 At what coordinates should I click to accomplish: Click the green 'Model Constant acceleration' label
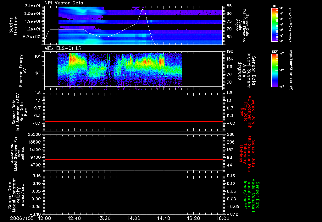(251, 196)
